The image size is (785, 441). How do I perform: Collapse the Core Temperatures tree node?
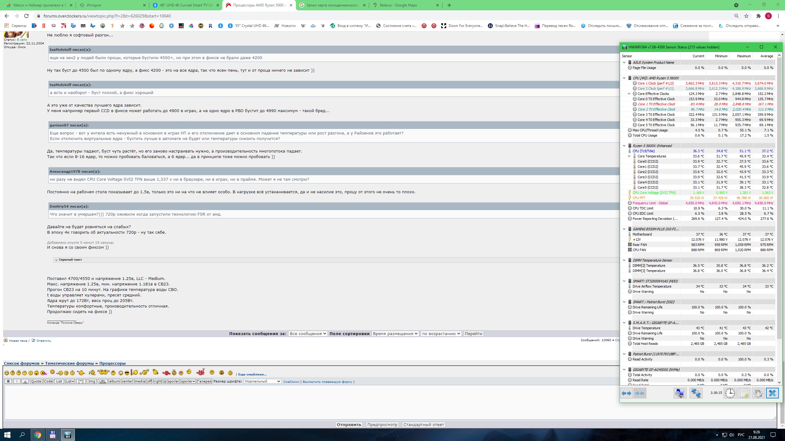pyautogui.click(x=629, y=156)
